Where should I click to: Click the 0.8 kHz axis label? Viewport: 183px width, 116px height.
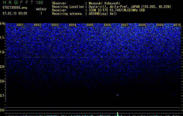pos(2,81)
